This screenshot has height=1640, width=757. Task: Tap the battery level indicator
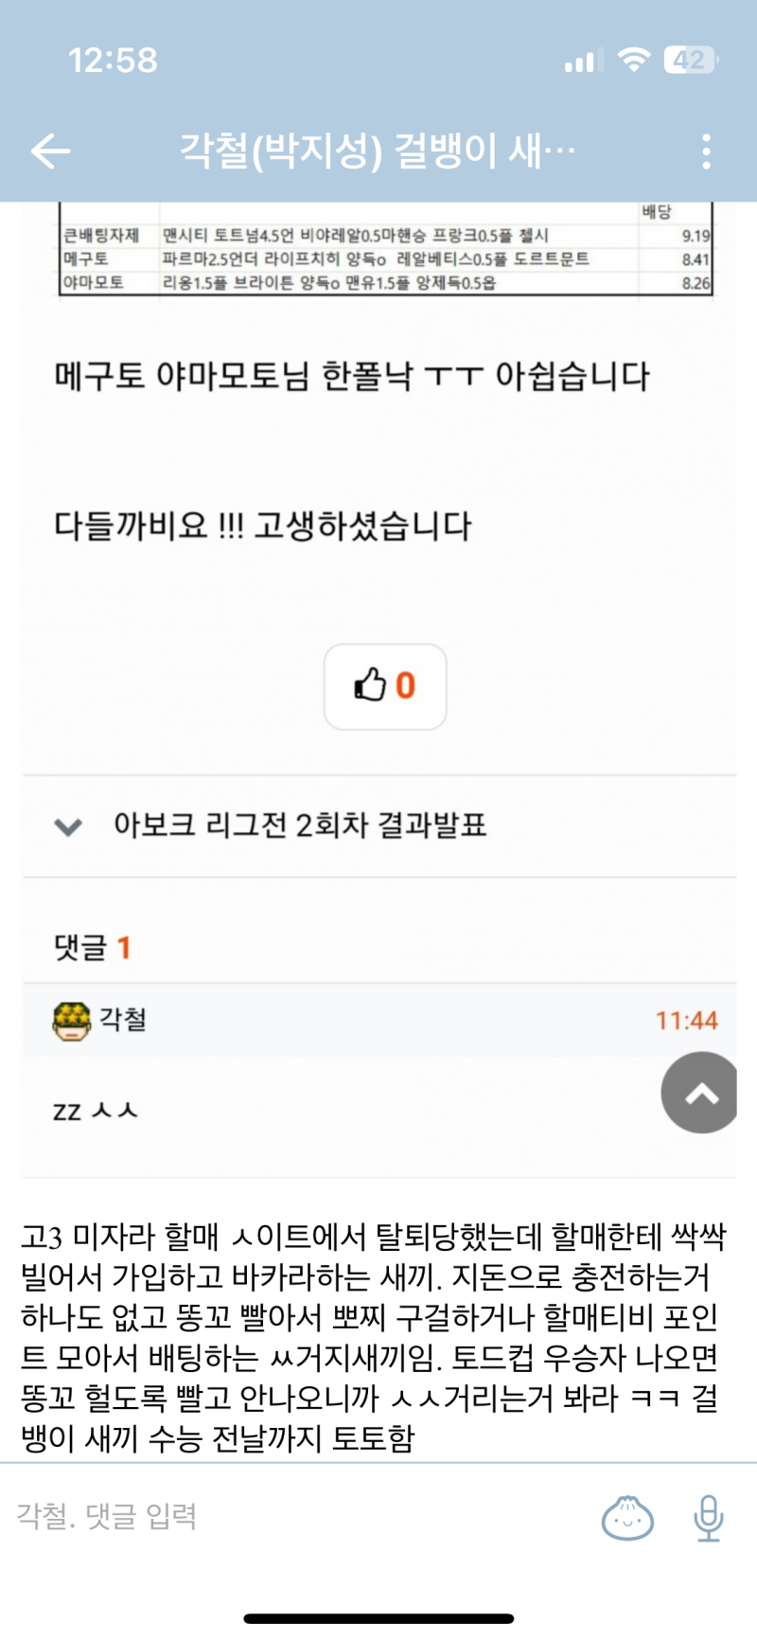point(690,61)
